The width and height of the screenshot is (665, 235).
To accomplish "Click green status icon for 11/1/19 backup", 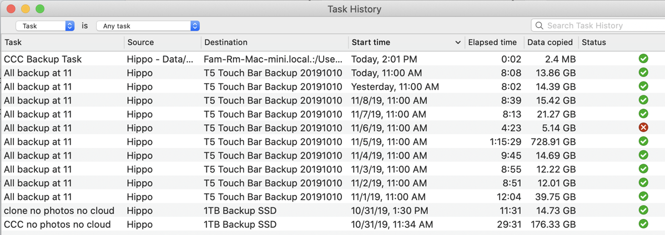I will click(643, 196).
